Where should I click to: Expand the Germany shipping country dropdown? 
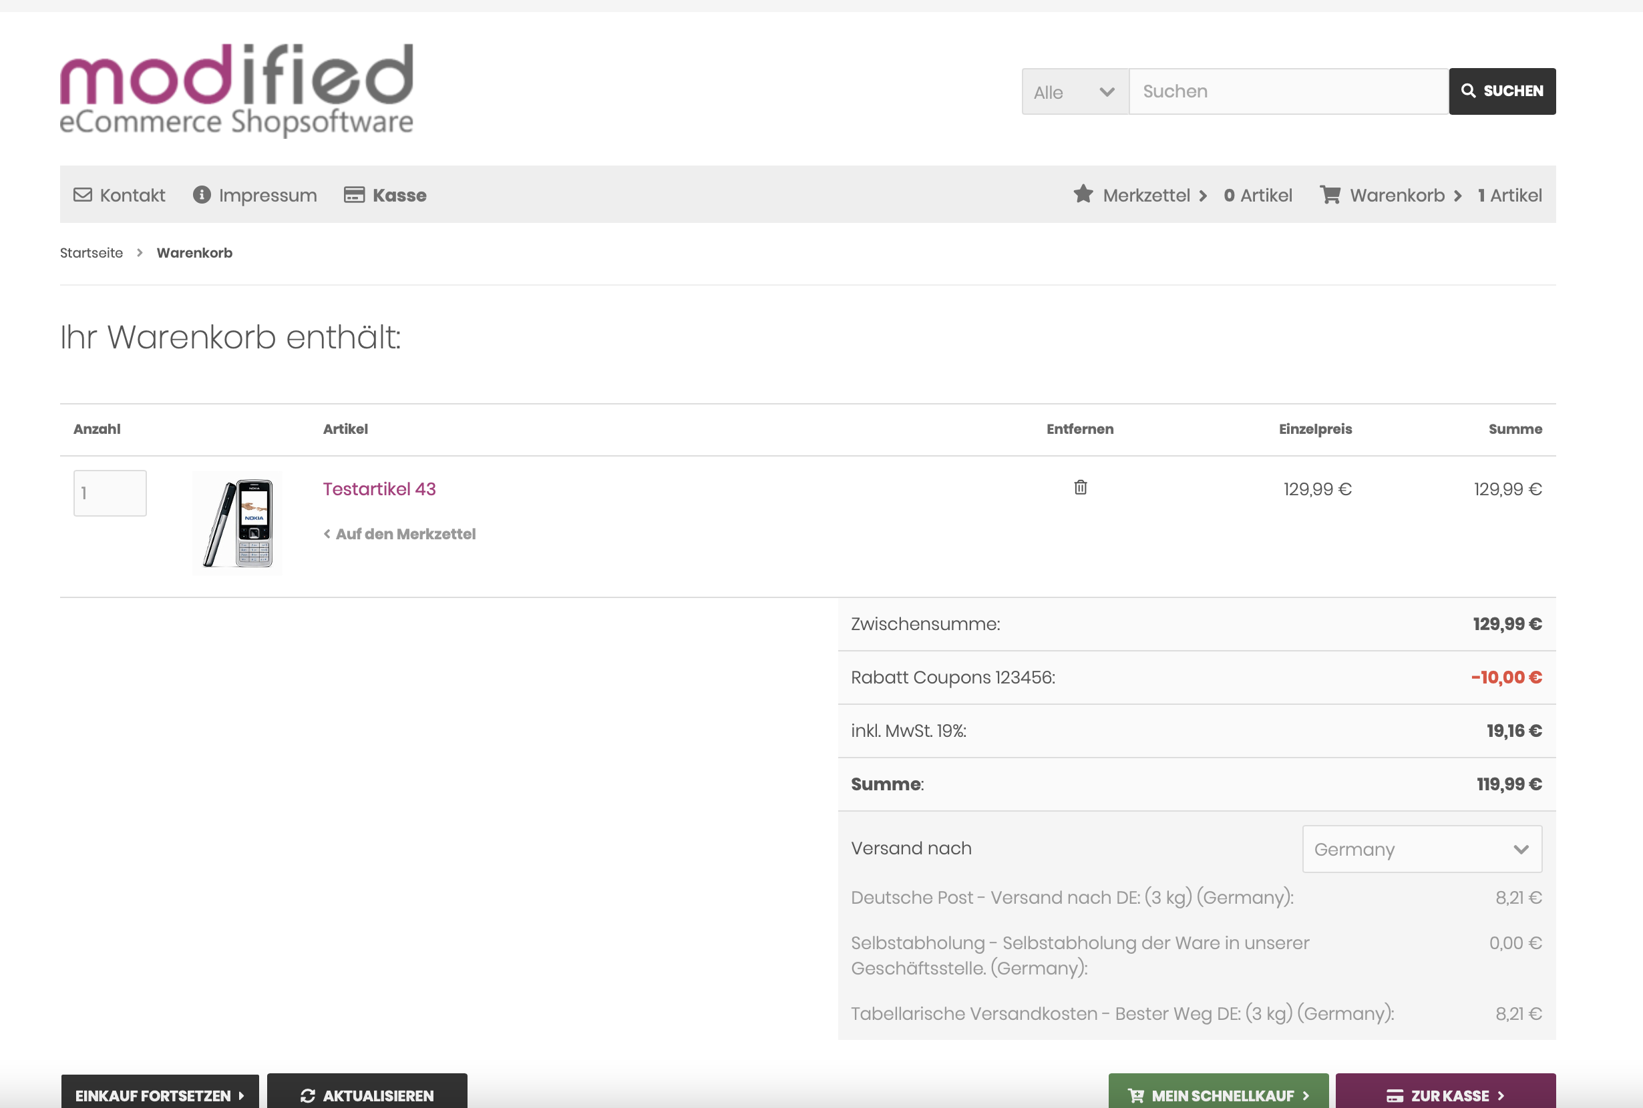tap(1422, 848)
